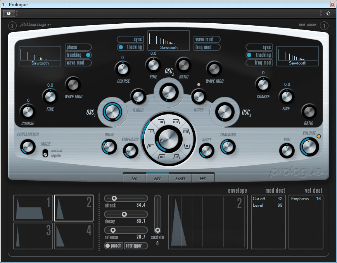Click the PAN knob
Viewport: 337px width, 263px height.
click(x=287, y=150)
